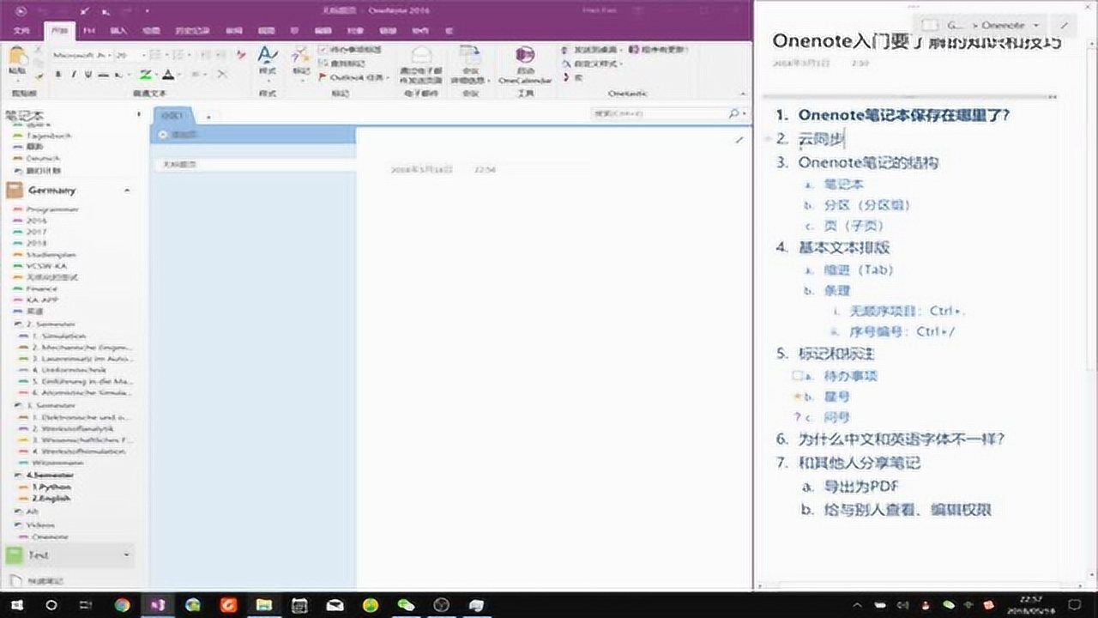
Task: Open WeChat from the taskbar
Action: click(406, 605)
